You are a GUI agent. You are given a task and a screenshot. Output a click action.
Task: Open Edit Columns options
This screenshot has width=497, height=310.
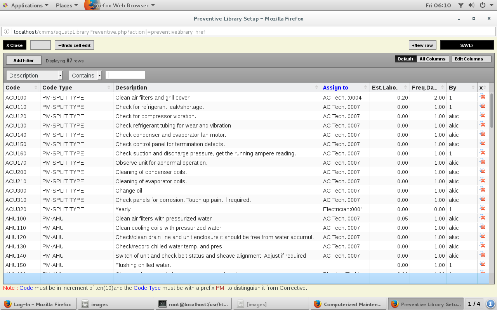[x=471, y=59]
